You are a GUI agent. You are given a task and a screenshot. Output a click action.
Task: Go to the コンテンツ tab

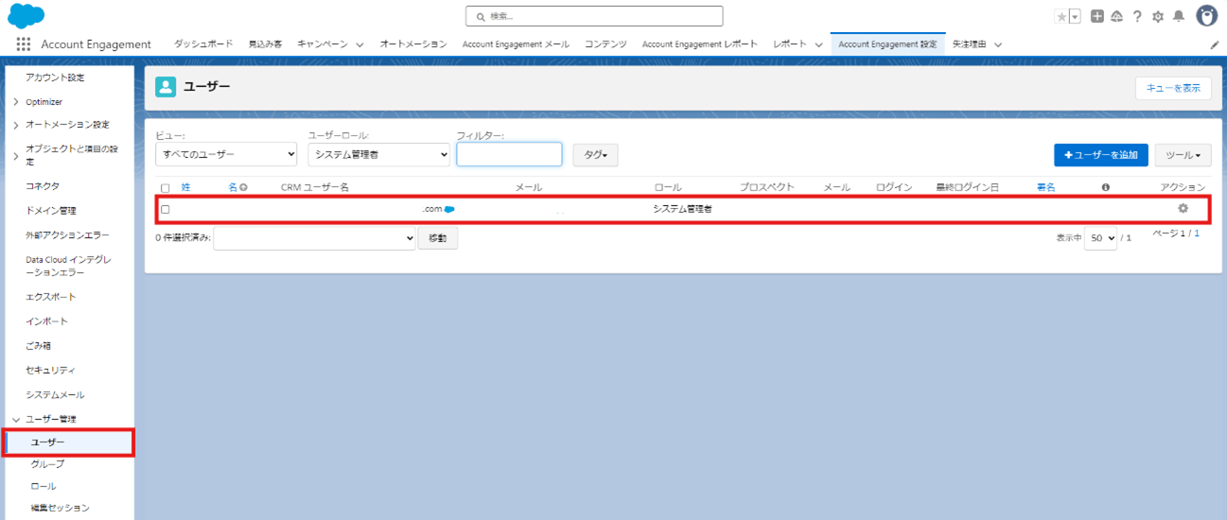click(605, 44)
